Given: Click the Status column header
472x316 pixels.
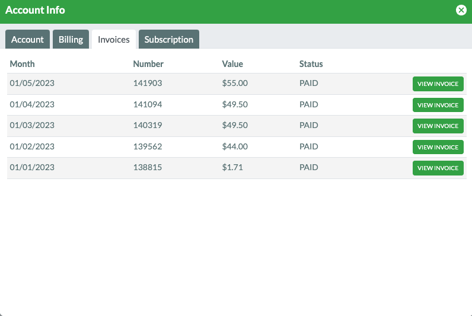Looking at the screenshot, I should point(311,64).
